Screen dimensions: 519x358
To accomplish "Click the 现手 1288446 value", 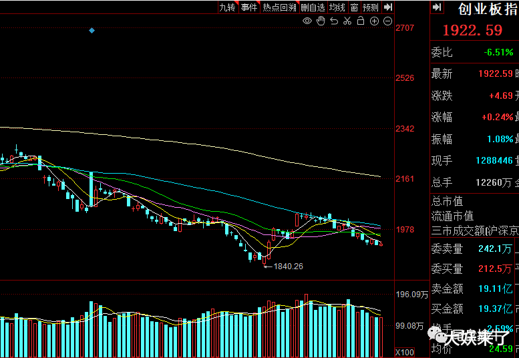I will click(494, 160).
